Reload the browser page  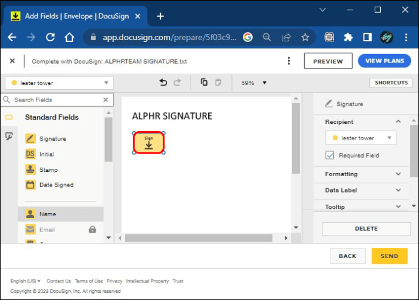(x=50, y=37)
